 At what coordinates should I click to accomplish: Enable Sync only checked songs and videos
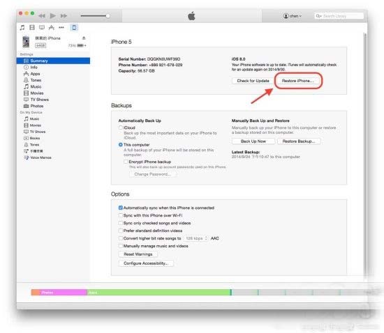pyautogui.click(x=121, y=223)
